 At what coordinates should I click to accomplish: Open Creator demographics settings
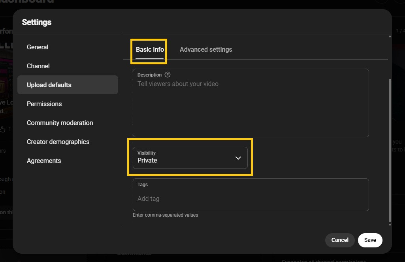point(68,142)
